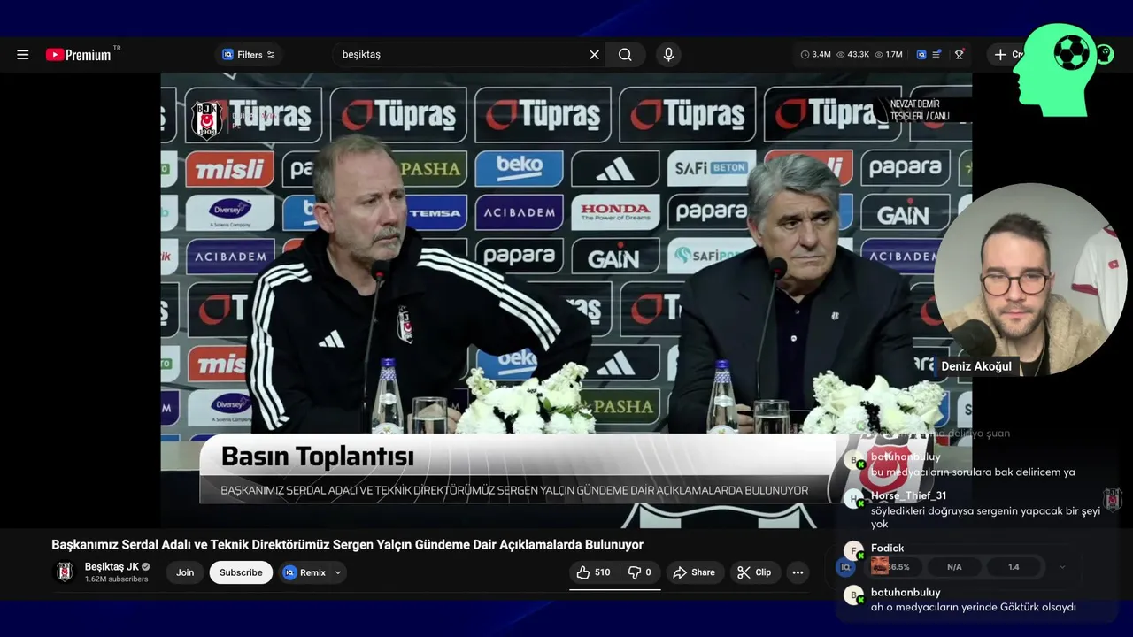1133x637 pixels.
Task: Click Fodick chat username
Action: coord(887,549)
